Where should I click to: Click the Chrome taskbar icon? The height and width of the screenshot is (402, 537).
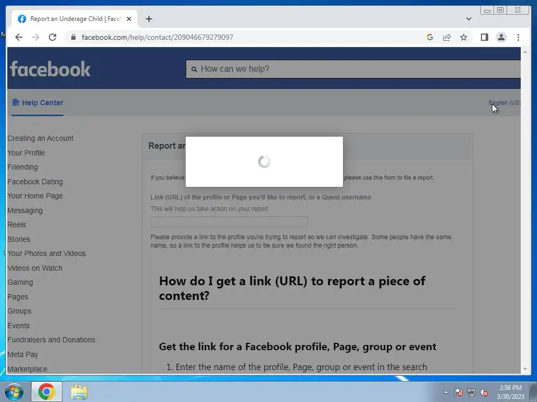coord(47,392)
